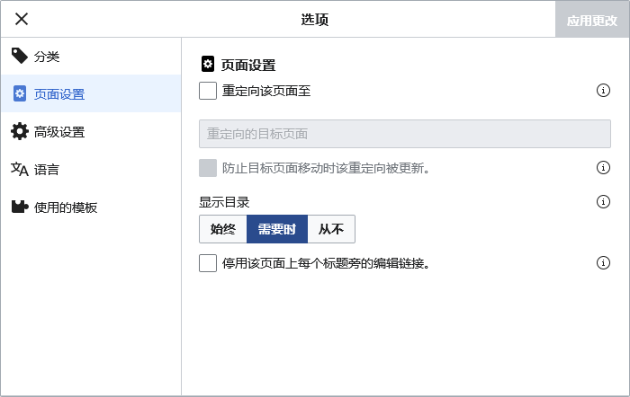The height and width of the screenshot is (397, 630).
Task: Click the tag icon beside 分类
Action: (20, 57)
